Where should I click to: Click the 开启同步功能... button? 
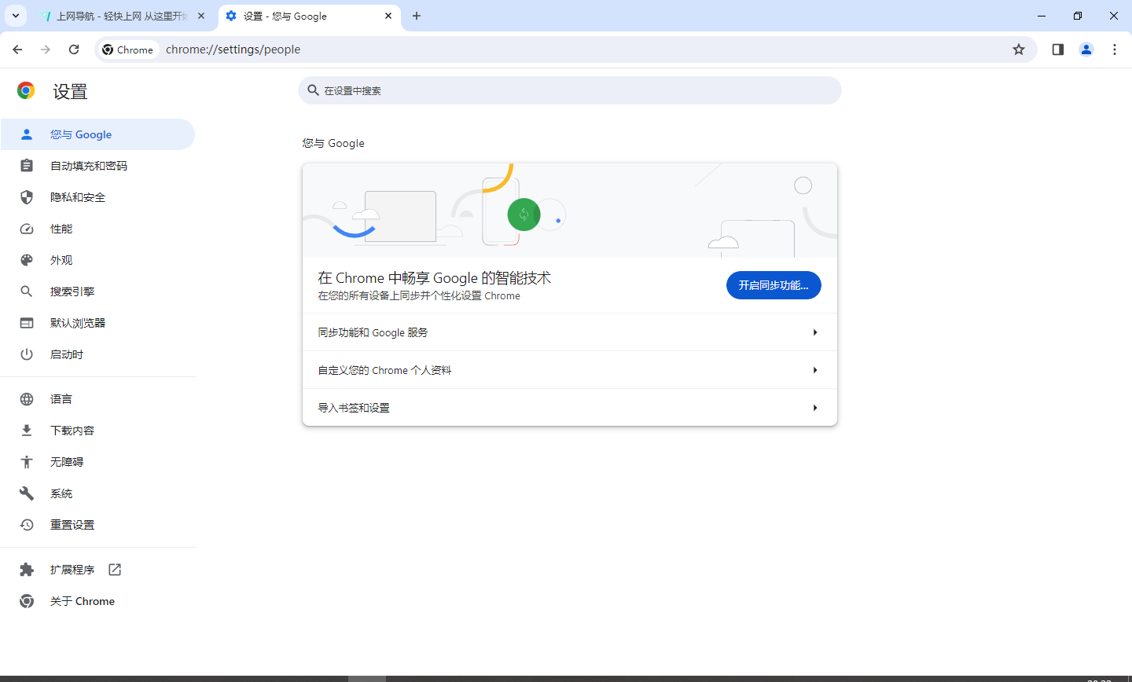(774, 285)
